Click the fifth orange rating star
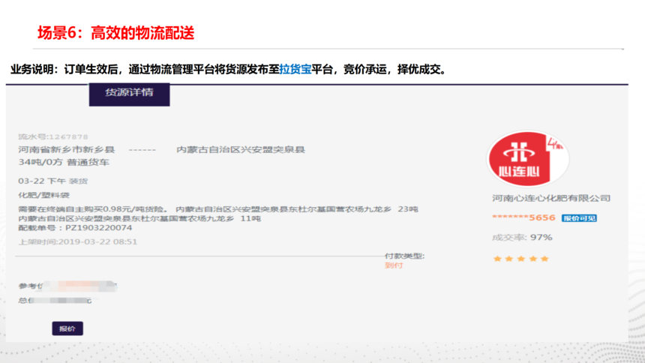 coord(545,259)
